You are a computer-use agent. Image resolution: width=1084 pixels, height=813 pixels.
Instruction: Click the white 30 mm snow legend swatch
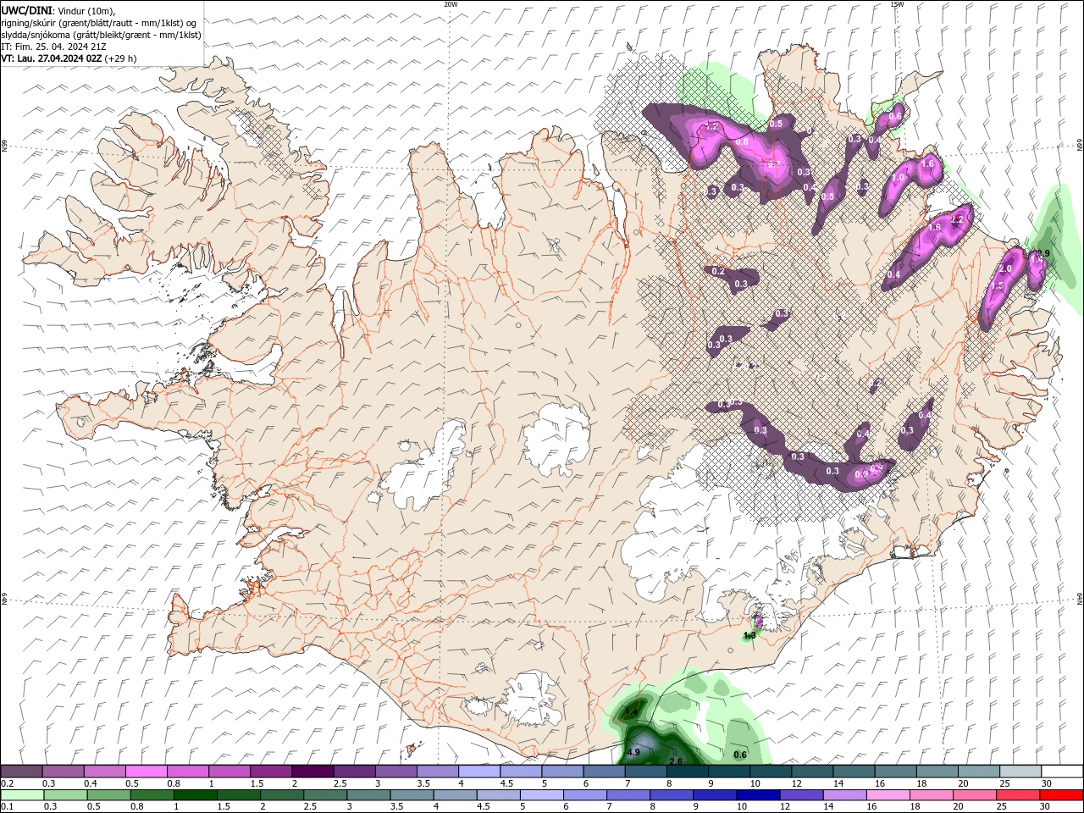click(x=1062, y=772)
